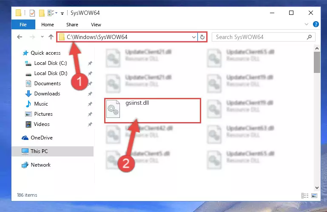Click the Network icon in sidebar
Image resolution: width=327 pixels, height=212 pixels.
point(25,165)
